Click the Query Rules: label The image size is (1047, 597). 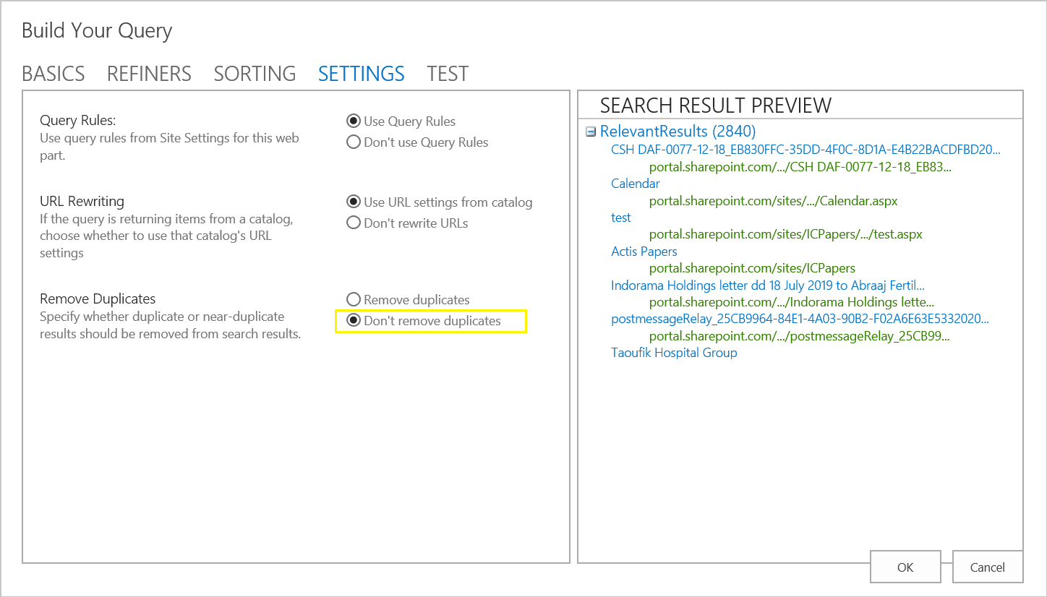pyautogui.click(x=78, y=121)
